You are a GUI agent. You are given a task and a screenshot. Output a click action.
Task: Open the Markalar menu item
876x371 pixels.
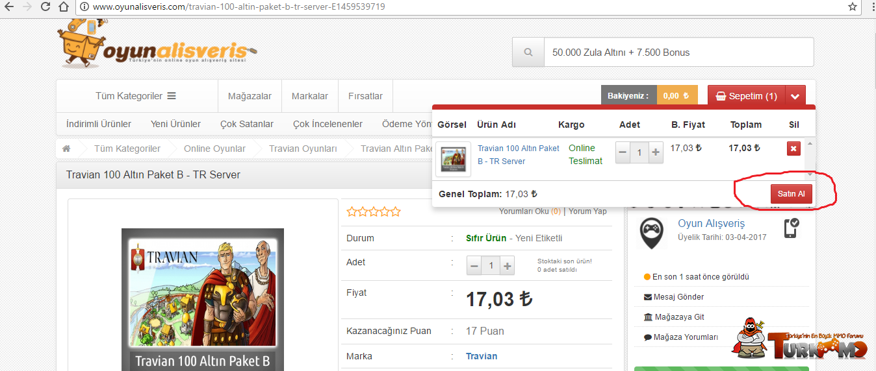(310, 96)
